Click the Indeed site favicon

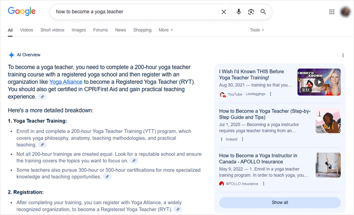click(221, 139)
